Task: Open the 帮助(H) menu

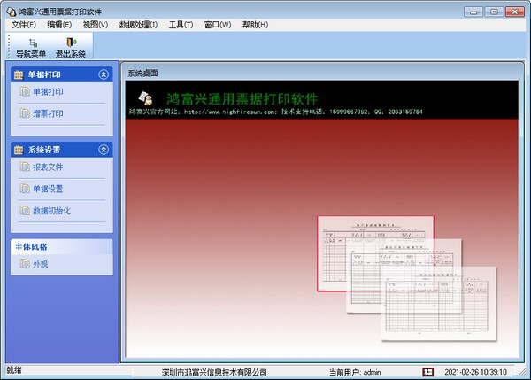Action: 256,25
